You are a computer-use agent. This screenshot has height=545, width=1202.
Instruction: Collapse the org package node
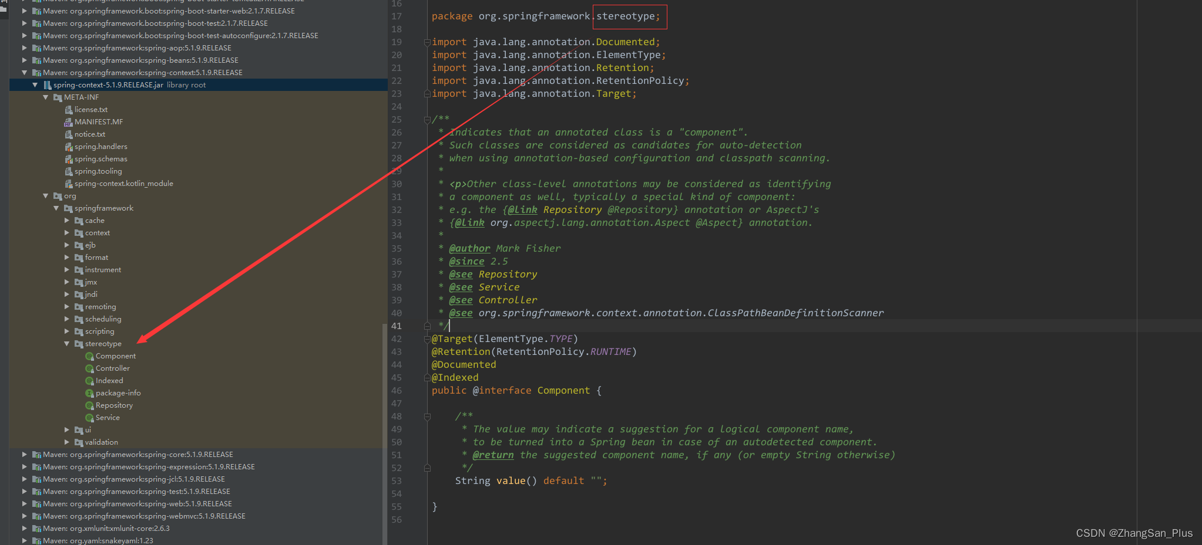(45, 196)
